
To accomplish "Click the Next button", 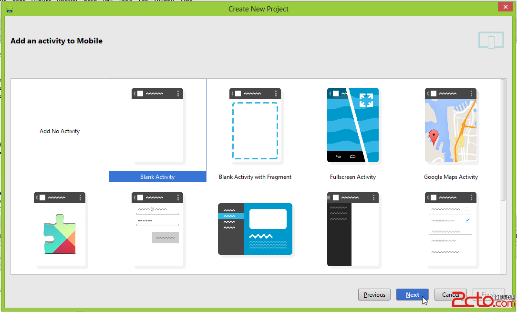I will (412, 294).
